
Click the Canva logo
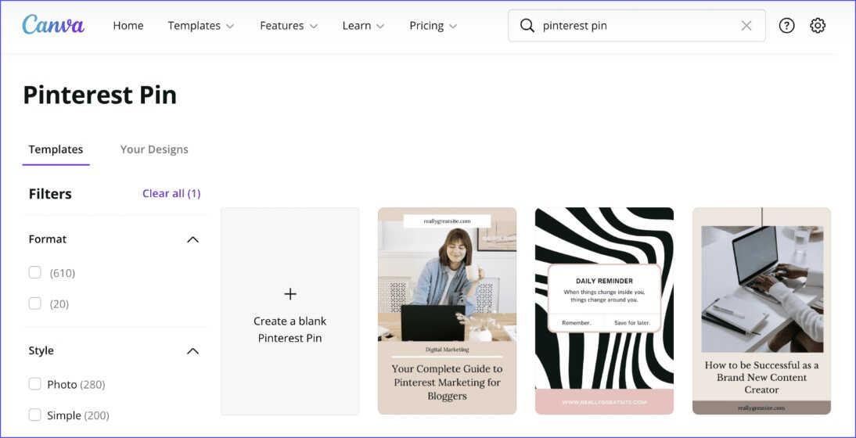click(53, 25)
